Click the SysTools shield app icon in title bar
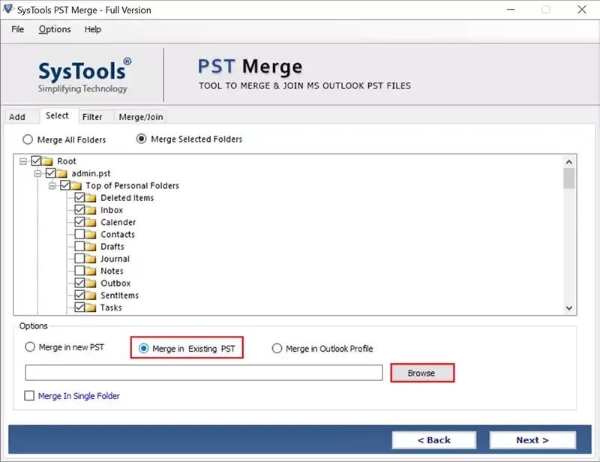600x462 pixels. coord(8,9)
